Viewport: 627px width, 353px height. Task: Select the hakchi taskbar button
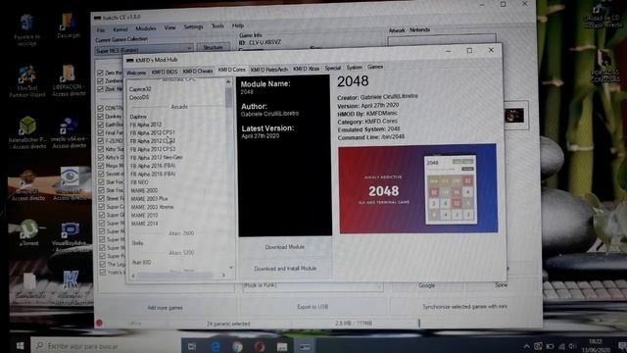pyautogui.click(x=305, y=346)
